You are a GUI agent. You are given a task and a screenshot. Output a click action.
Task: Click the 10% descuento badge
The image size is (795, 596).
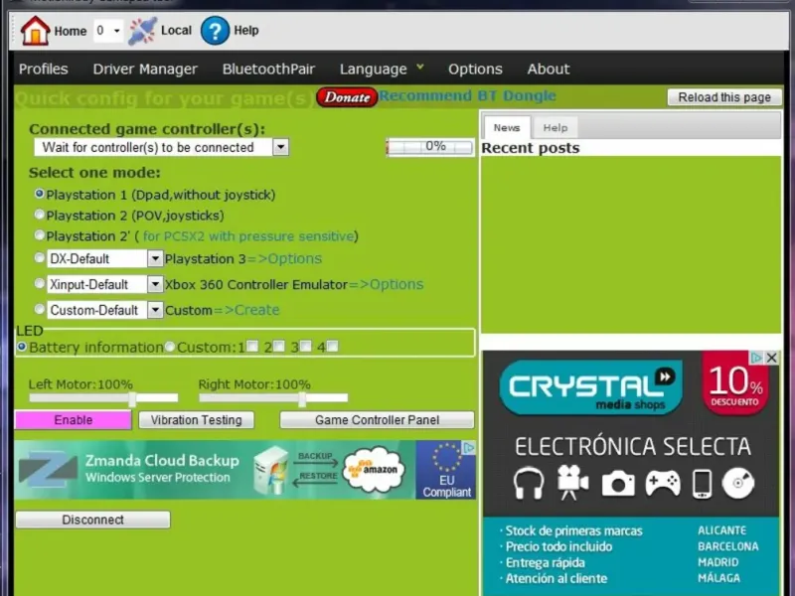pos(735,383)
